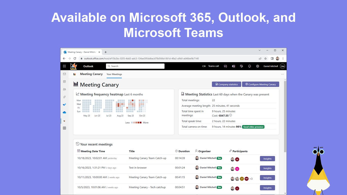Open the app more options ellipsis
This screenshot has width=347, height=195.
click(282, 74)
